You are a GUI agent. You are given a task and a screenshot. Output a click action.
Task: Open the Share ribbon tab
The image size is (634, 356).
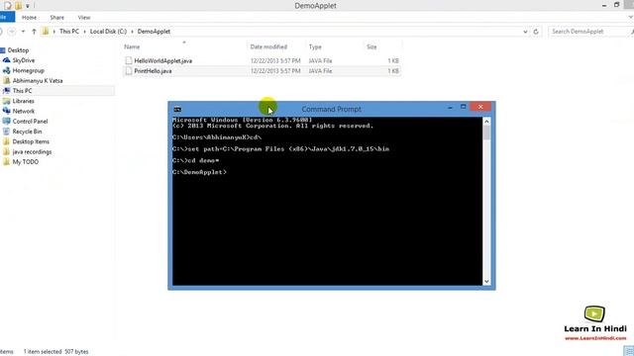tap(57, 18)
